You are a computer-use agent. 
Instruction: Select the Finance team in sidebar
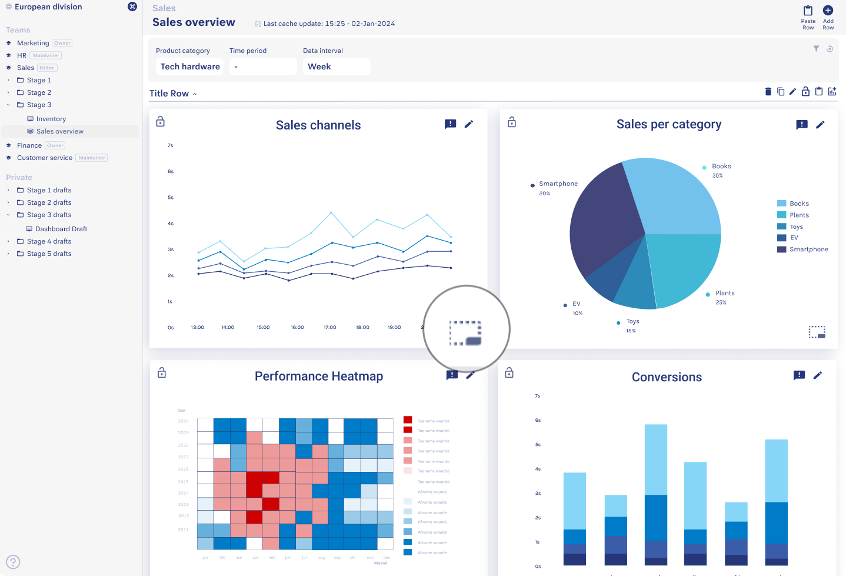[29, 145]
